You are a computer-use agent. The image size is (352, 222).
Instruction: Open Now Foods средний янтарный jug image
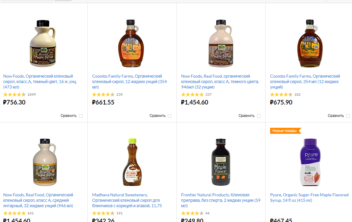(45, 162)
